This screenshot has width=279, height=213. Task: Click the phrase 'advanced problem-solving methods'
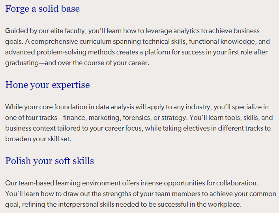pos(60,52)
